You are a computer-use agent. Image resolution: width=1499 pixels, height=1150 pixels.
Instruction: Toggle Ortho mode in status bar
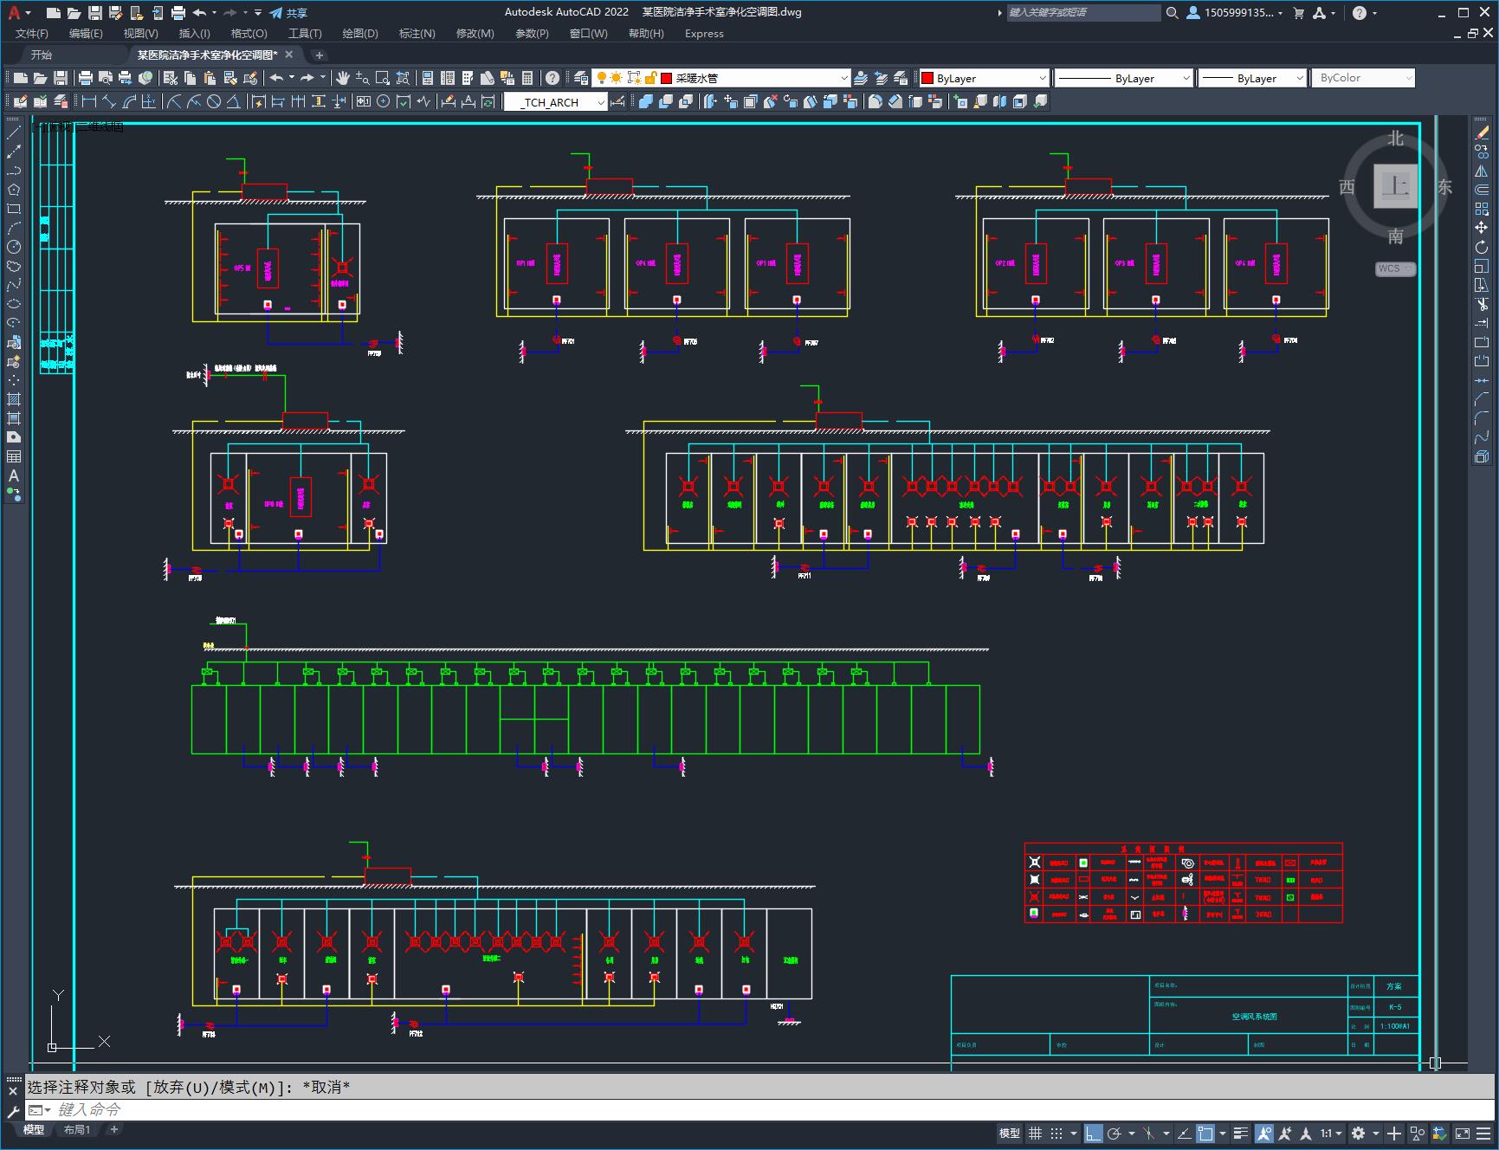pos(1094,1133)
